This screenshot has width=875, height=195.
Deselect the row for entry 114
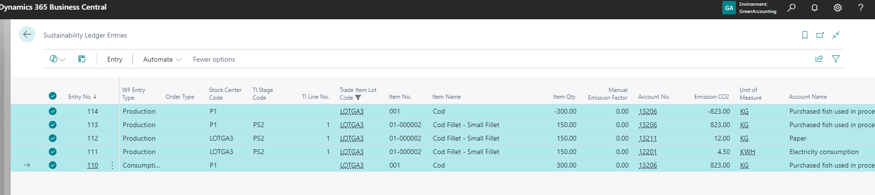pyautogui.click(x=53, y=111)
